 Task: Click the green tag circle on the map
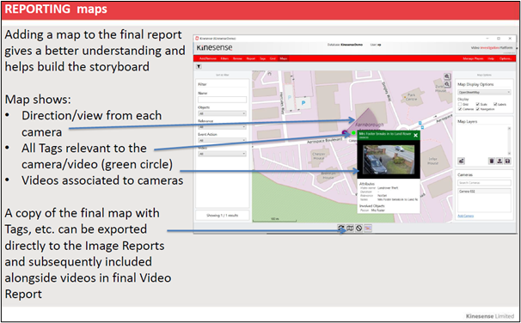click(x=353, y=133)
